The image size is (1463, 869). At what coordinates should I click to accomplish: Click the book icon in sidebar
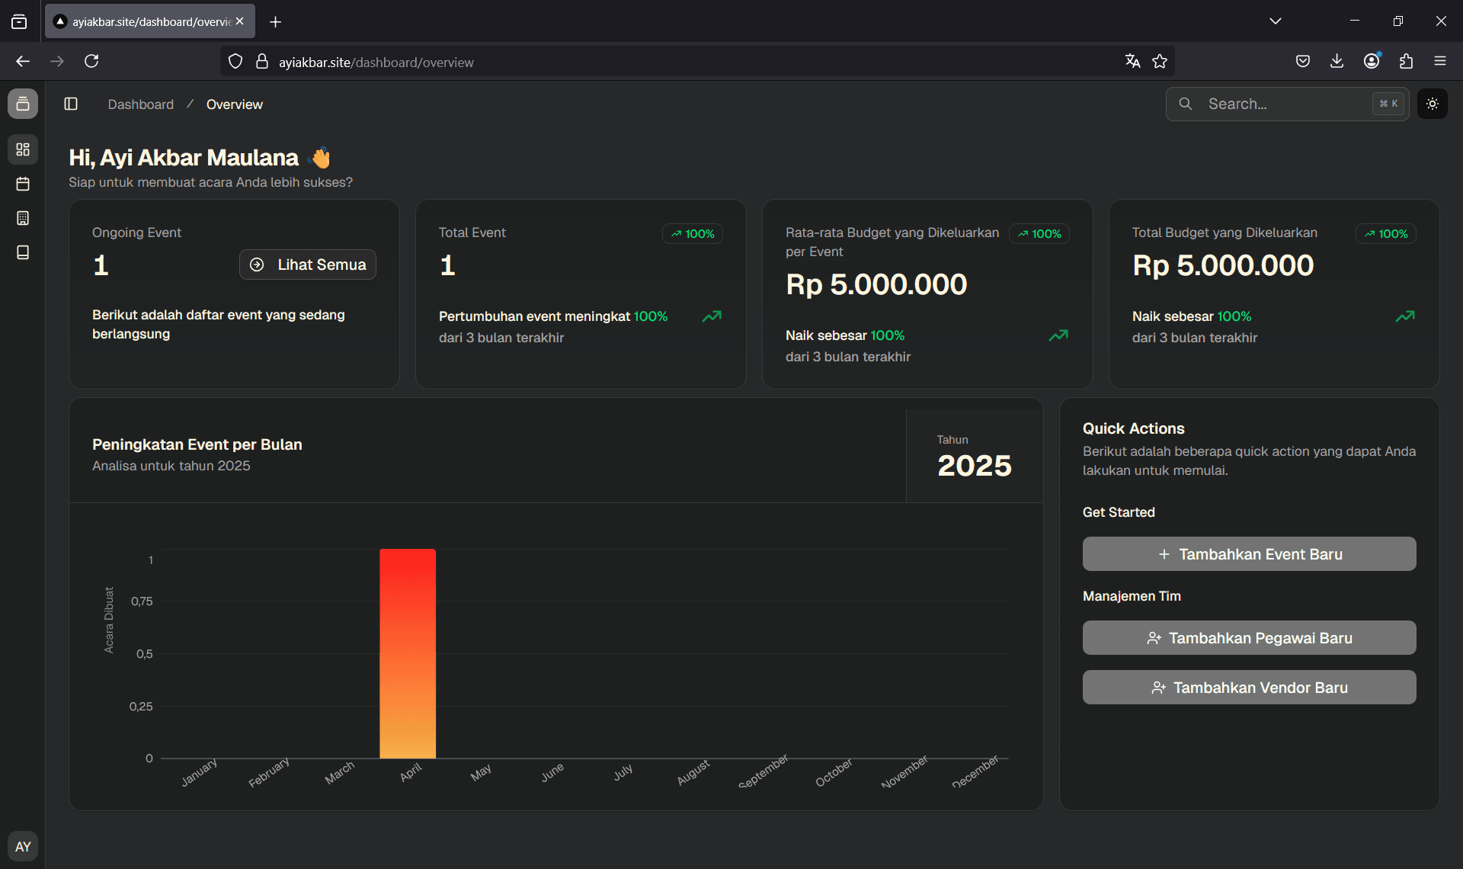click(23, 252)
